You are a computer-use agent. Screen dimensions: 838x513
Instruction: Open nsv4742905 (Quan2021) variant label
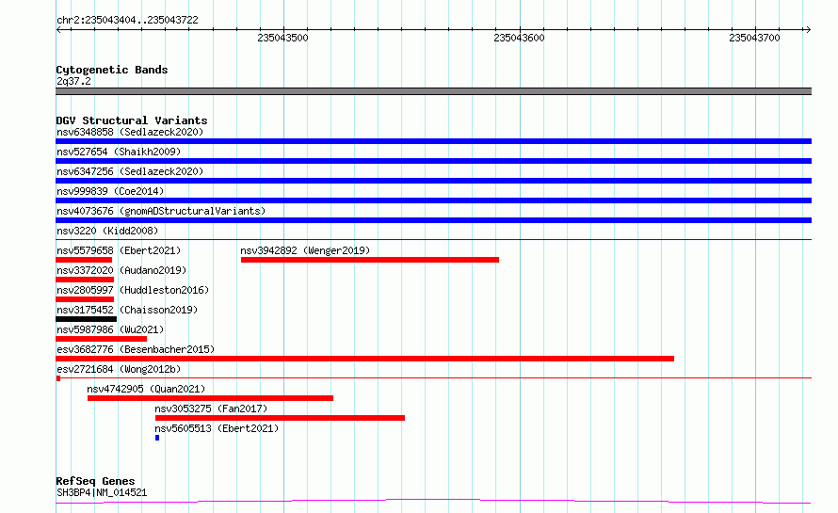pyautogui.click(x=146, y=389)
